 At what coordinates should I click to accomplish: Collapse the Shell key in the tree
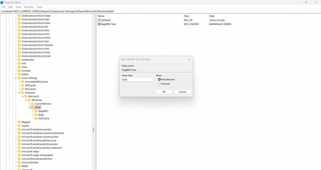(x=29, y=107)
